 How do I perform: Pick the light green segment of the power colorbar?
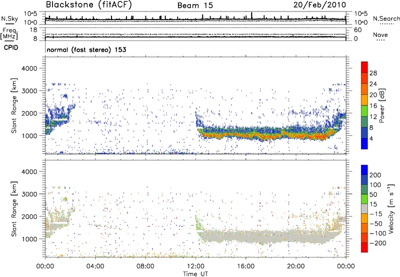click(x=364, y=111)
